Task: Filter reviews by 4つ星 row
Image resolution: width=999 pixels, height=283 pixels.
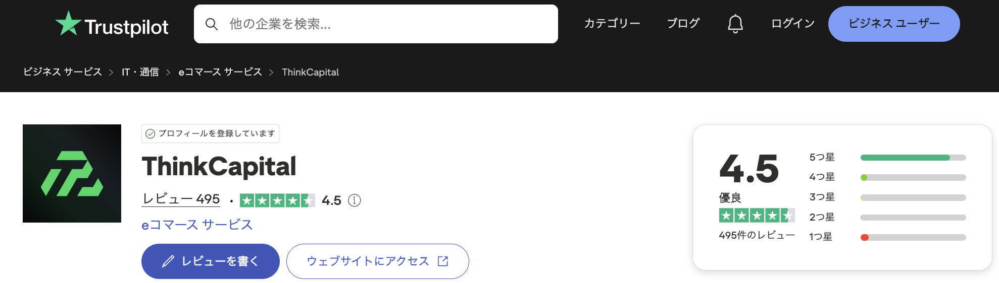Action: click(x=887, y=177)
